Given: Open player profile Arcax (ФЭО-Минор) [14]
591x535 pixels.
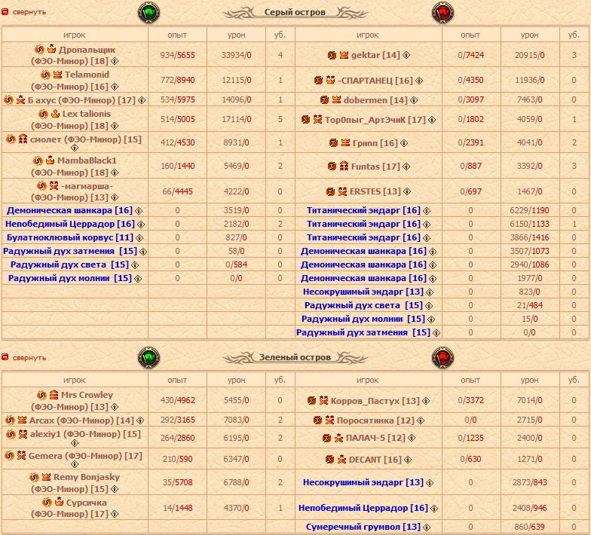Looking at the screenshot, I should click(x=81, y=420).
